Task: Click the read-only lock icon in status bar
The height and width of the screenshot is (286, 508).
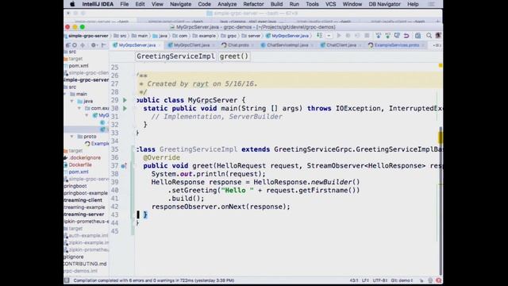Action: [x=421, y=280]
